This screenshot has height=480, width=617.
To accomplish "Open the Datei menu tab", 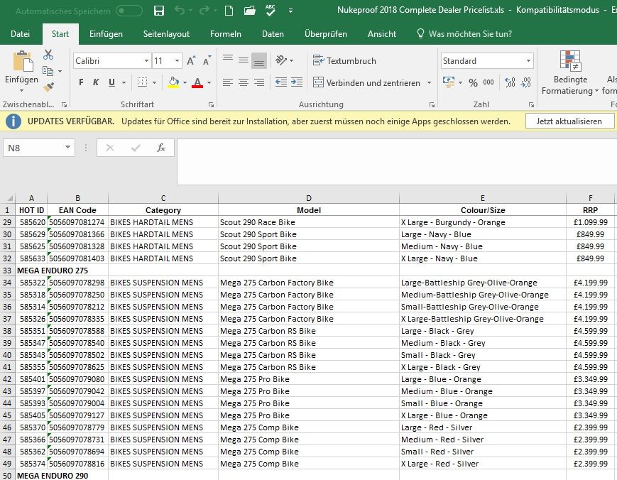I will (x=21, y=34).
